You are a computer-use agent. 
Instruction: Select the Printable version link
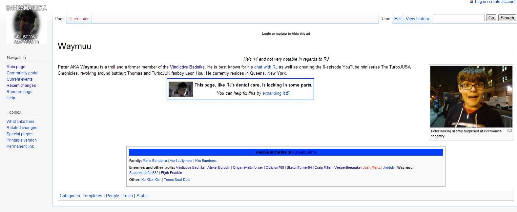click(22, 140)
